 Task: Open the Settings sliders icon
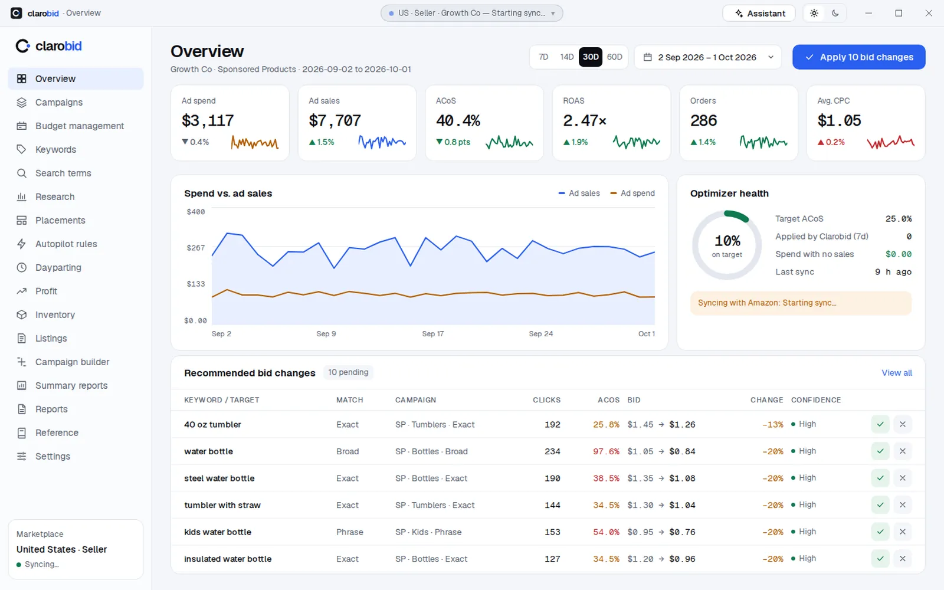(22, 456)
